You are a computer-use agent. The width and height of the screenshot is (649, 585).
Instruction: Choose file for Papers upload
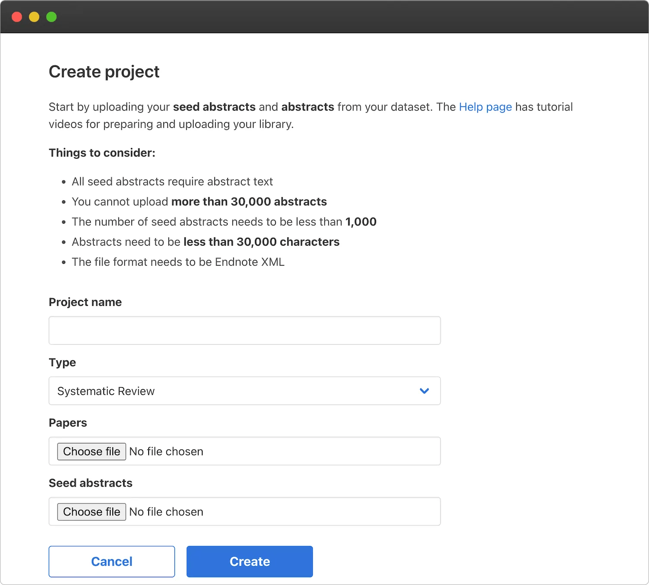pyautogui.click(x=92, y=451)
